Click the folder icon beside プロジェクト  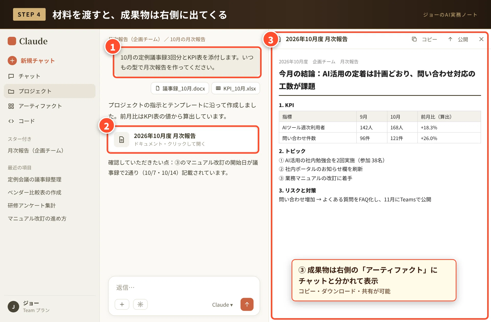click(11, 91)
